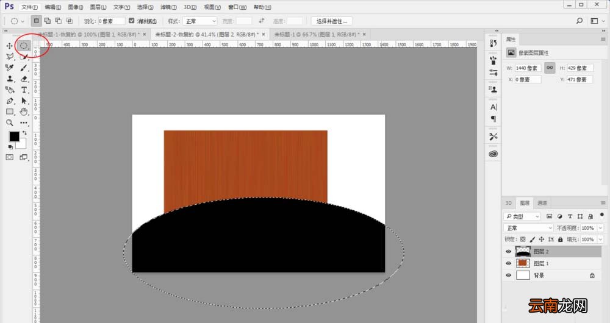Choose New Selection mode
The width and height of the screenshot is (610, 323).
point(36,21)
